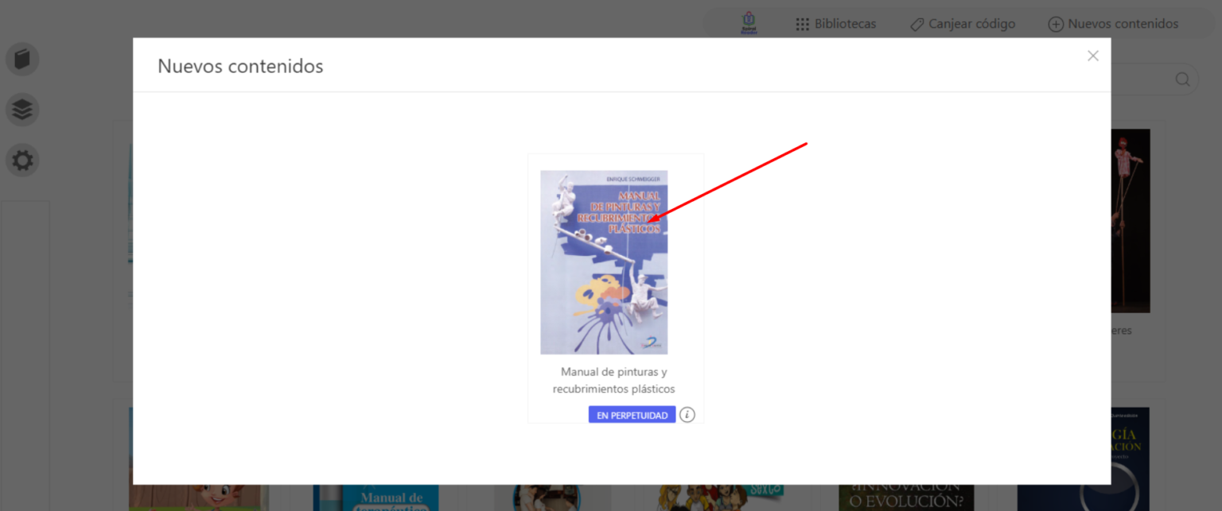This screenshot has height=511, width=1222.
Task: Select the Nuevos contenidos navigation item
Action: [x=1123, y=24]
